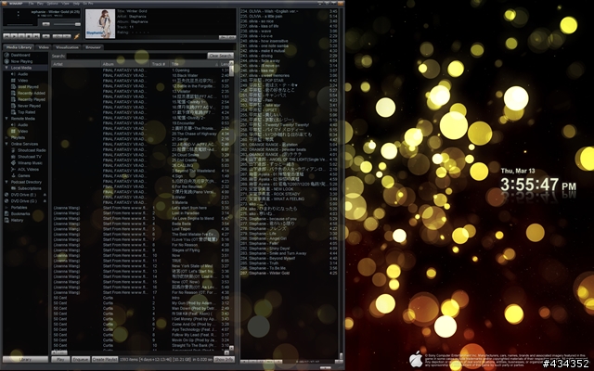The height and width of the screenshot is (371, 594).
Task: Click the Show Info button
Action: click(x=224, y=359)
